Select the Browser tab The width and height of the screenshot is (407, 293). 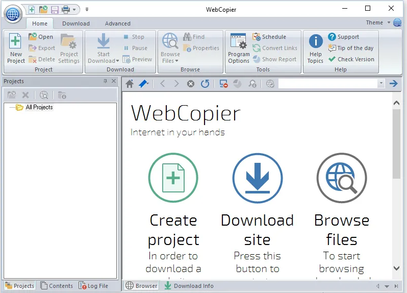tap(141, 286)
